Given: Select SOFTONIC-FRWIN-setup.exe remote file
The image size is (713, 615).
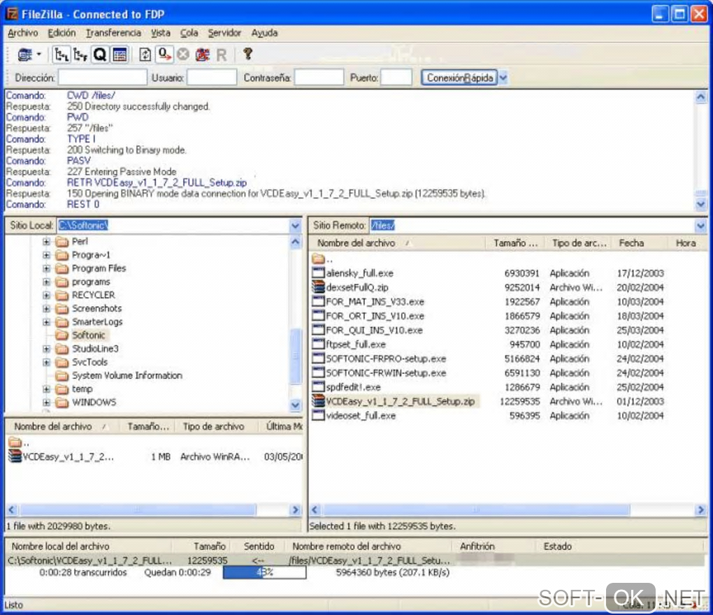Looking at the screenshot, I should click(x=386, y=372).
